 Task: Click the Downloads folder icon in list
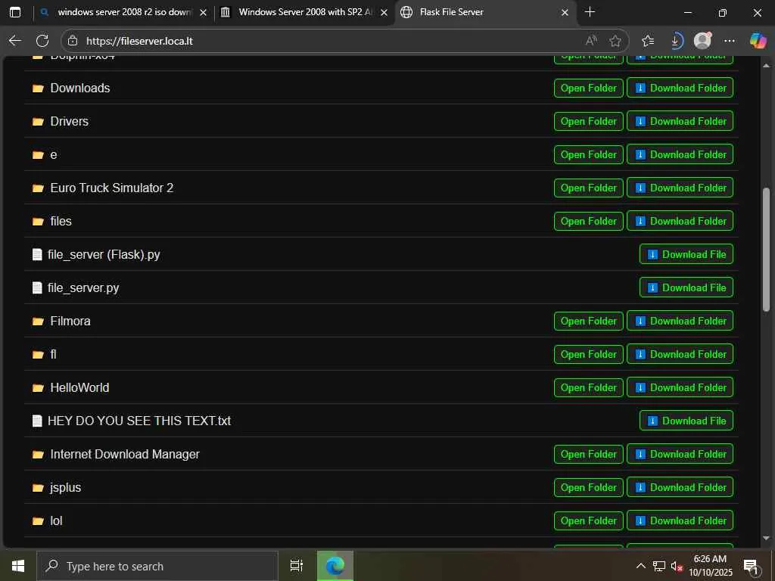pos(38,89)
